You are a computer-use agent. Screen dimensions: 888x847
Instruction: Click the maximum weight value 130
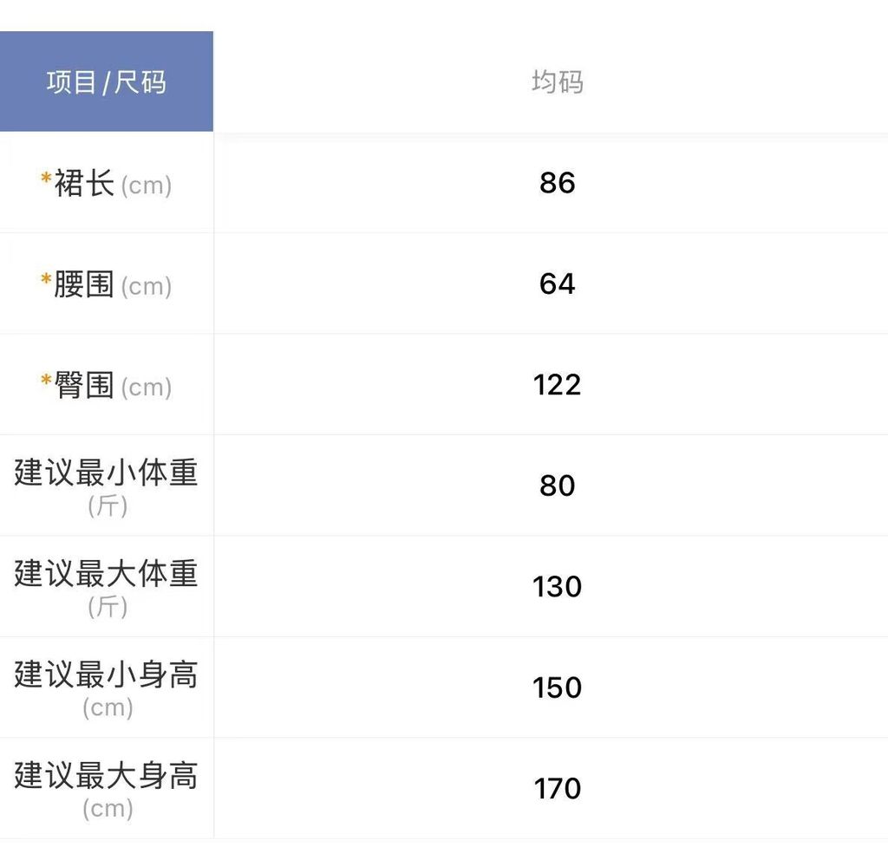(x=557, y=587)
